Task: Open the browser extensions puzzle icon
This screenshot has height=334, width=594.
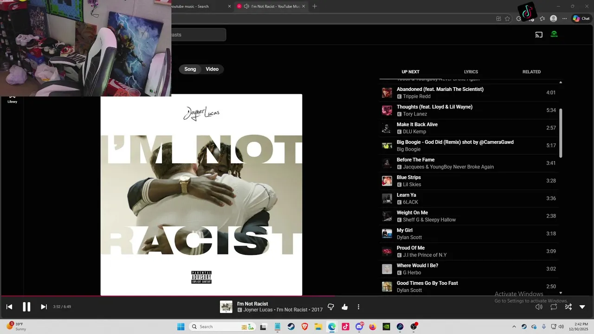Action: pyautogui.click(x=519, y=19)
